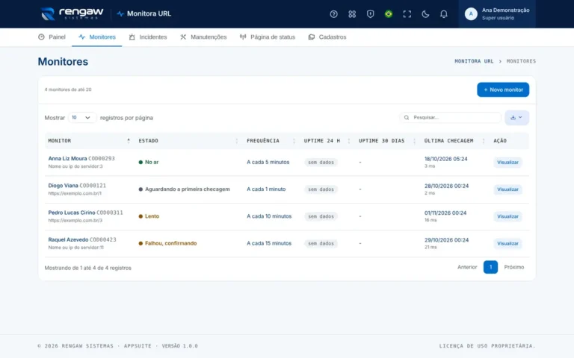Go to the Painel tab
The image size is (574, 358).
(52, 37)
